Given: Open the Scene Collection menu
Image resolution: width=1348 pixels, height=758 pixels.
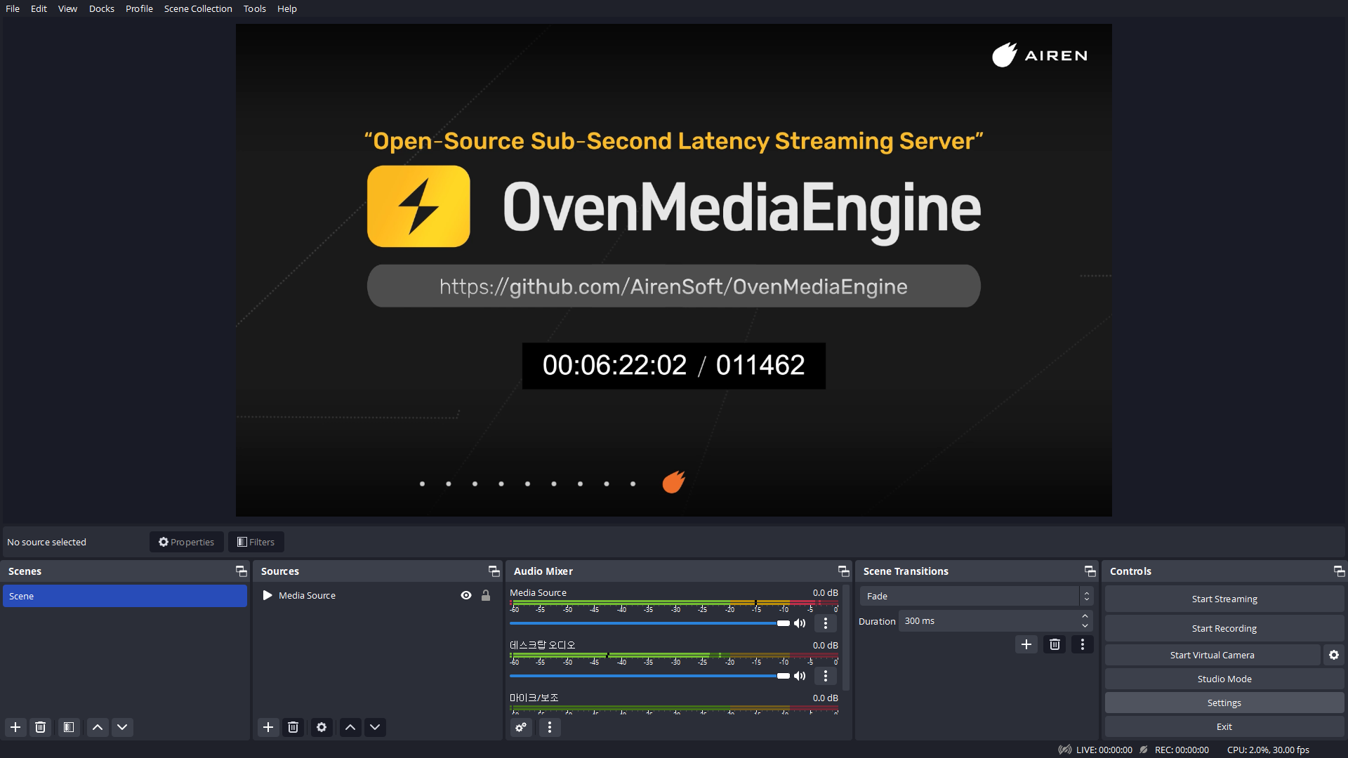Looking at the screenshot, I should [x=198, y=8].
